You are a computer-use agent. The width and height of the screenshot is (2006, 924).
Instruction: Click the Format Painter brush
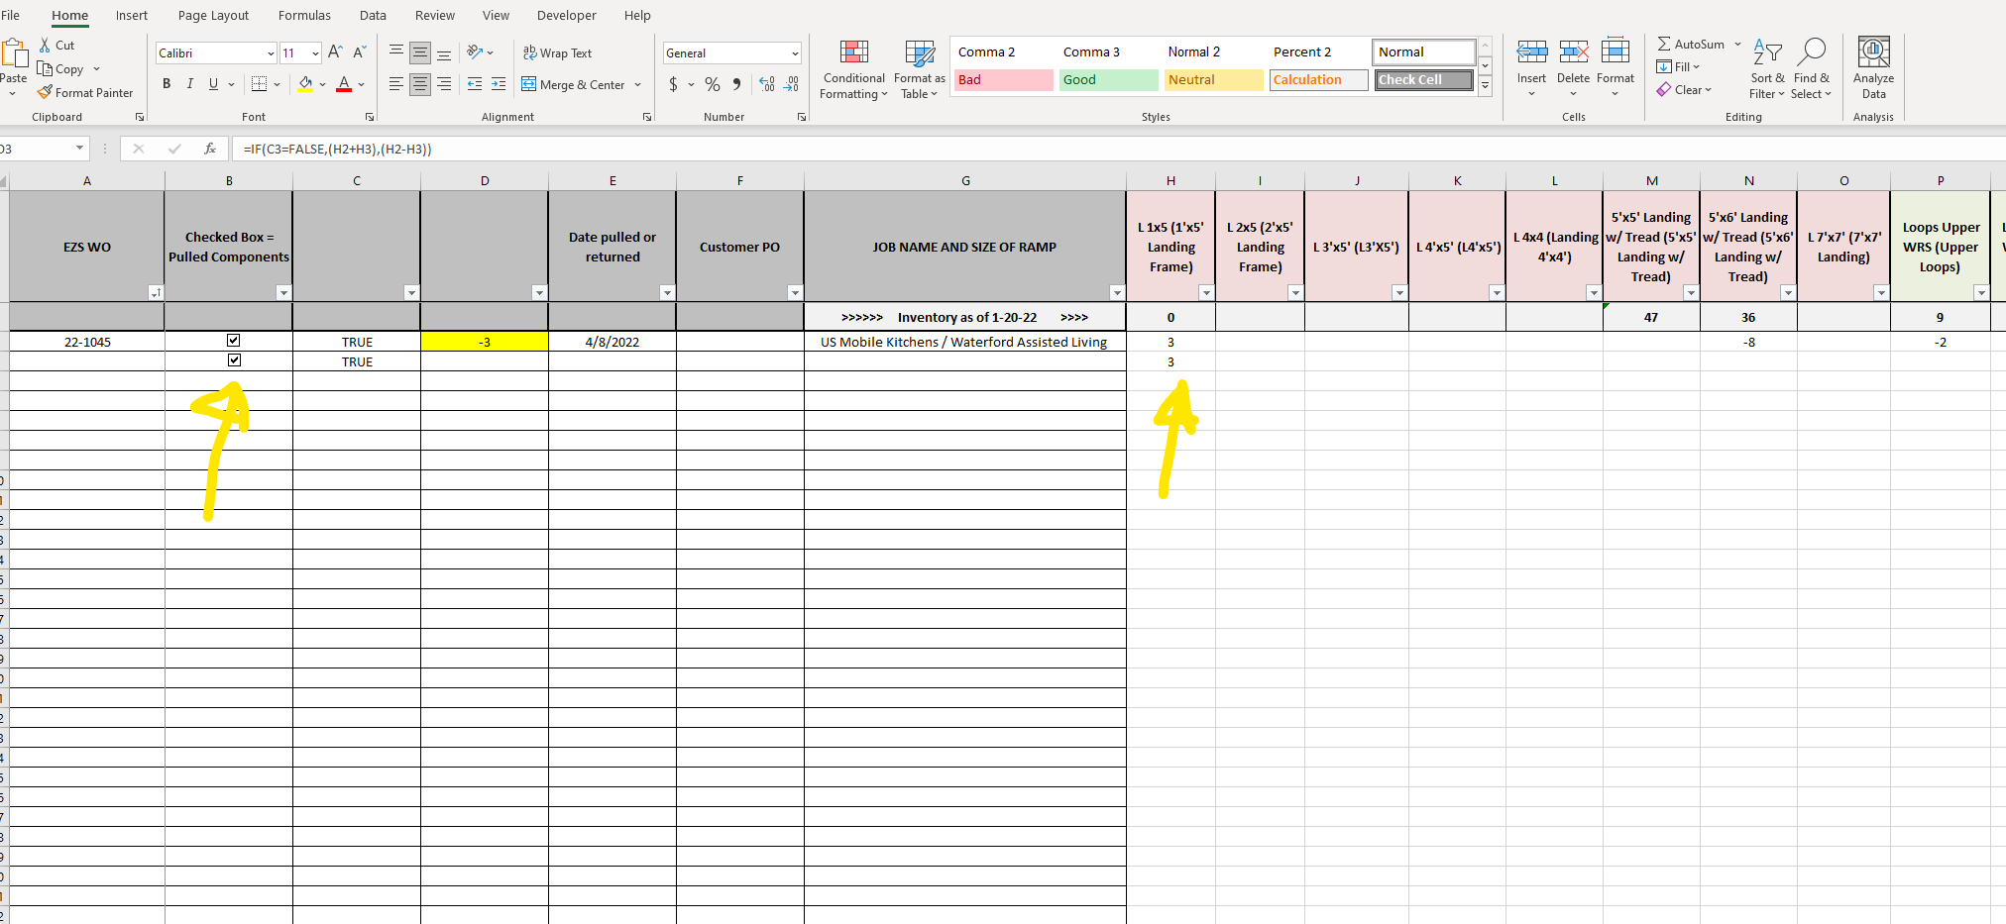click(46, 92)
